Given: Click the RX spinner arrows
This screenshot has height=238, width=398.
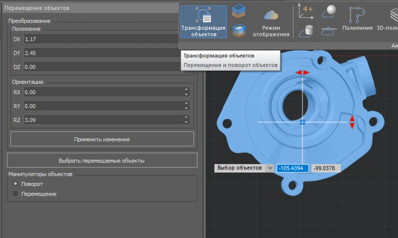Looking at the screenshot, I should [186, 92].
